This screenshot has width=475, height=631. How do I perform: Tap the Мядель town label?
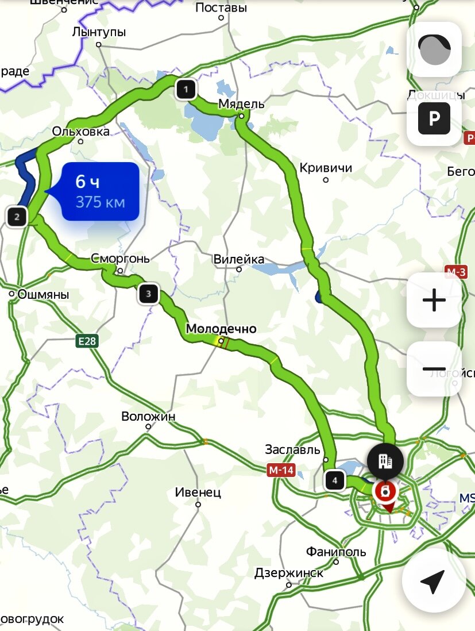(241, 104)
